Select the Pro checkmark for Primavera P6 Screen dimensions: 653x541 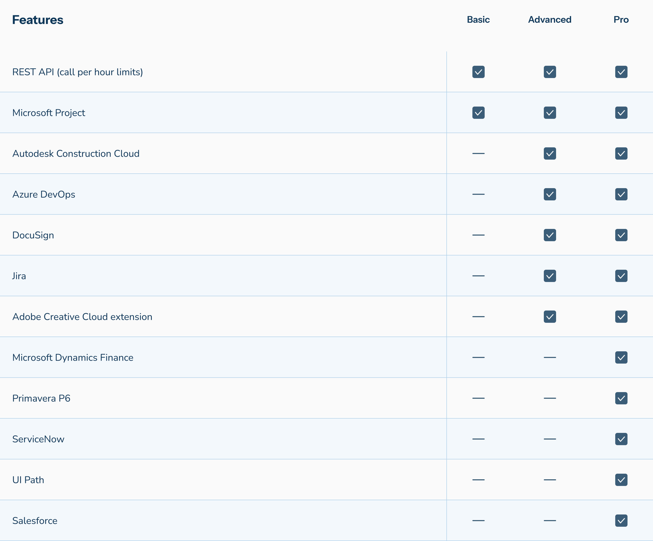621,398
